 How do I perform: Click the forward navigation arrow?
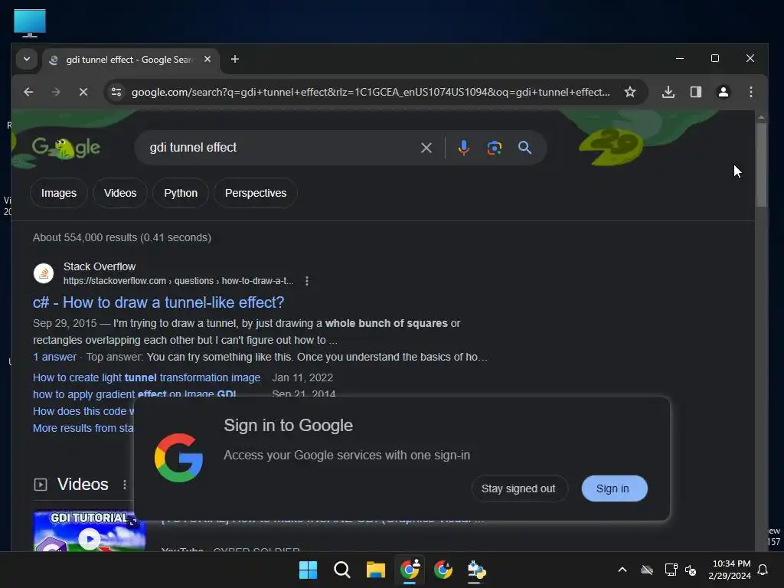(56, 92)
